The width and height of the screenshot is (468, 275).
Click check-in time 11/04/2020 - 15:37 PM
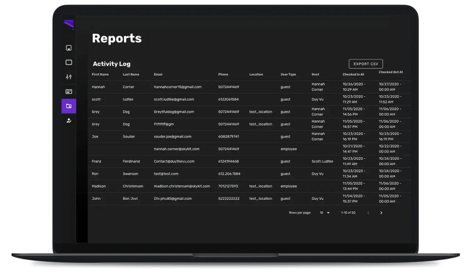pyautogui.click(x=354, y=198)
